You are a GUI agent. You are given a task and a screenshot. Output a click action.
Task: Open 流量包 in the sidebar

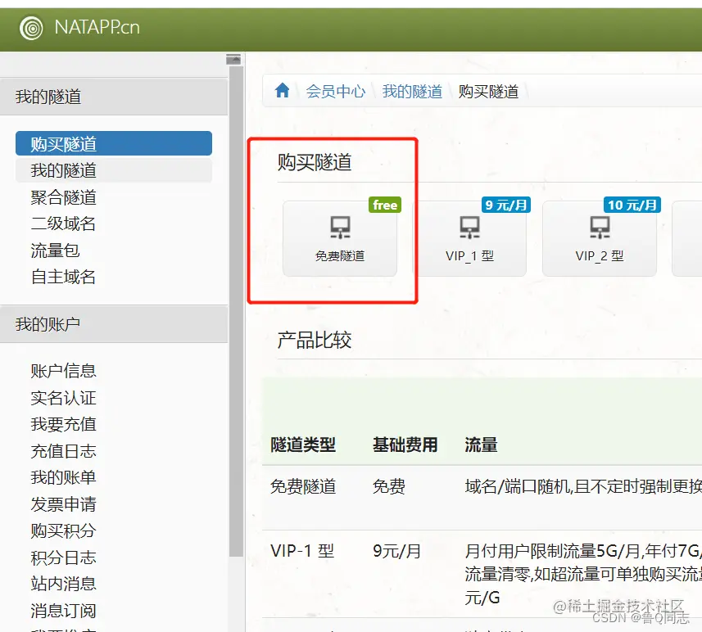tap(55, 251)
